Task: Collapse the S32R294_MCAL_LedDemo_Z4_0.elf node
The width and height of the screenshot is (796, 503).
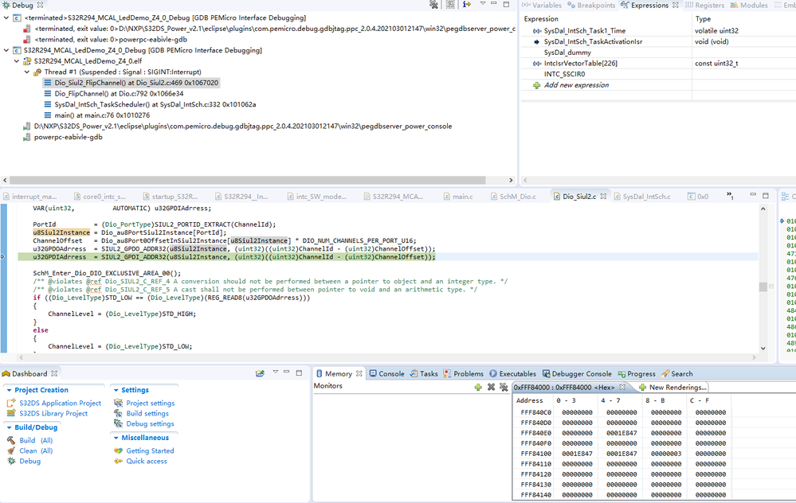Action: tap(16, 60)
